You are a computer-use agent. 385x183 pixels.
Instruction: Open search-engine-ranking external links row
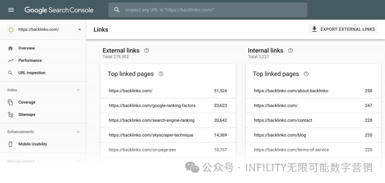click(168, 120)
